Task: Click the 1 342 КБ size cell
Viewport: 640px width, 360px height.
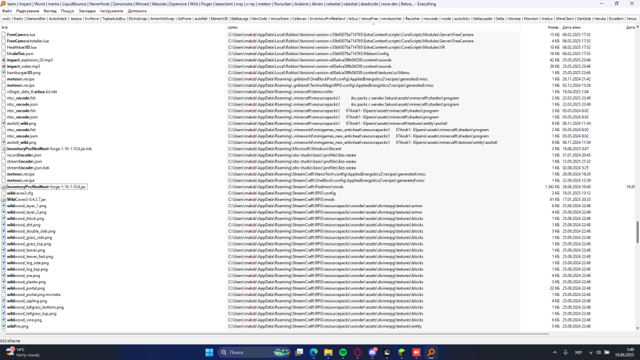Action: click(x=552, y=187)
